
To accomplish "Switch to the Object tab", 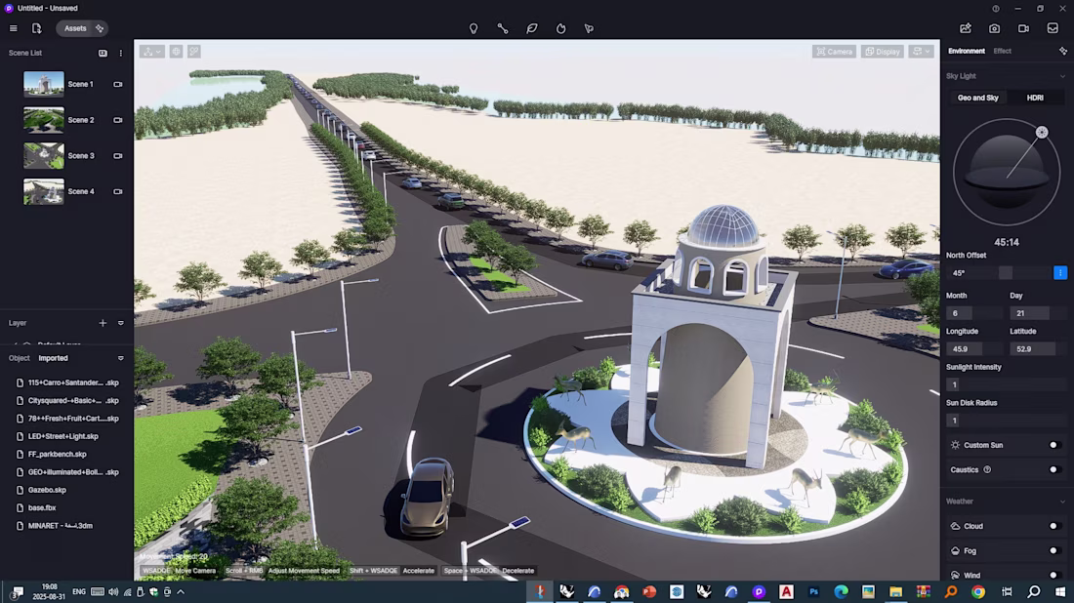I will [20, 359].
